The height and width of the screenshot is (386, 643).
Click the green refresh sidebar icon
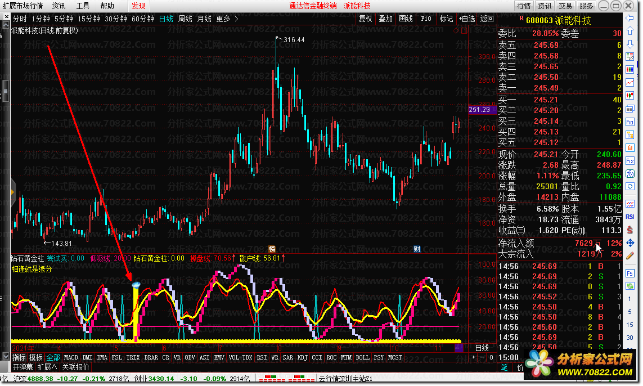[630, 286]
